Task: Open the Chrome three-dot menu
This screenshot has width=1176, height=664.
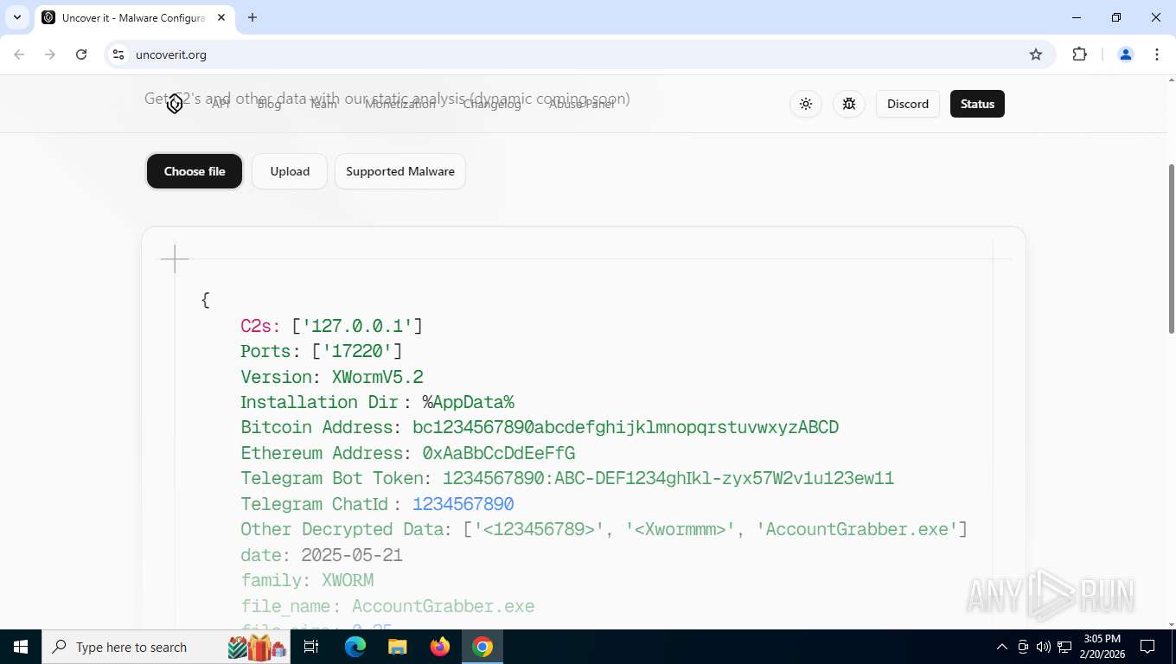Action: (1157, 54)
